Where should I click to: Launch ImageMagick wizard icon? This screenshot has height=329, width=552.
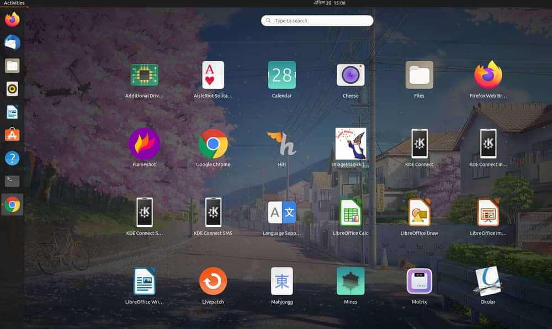(x=351, y=144)
